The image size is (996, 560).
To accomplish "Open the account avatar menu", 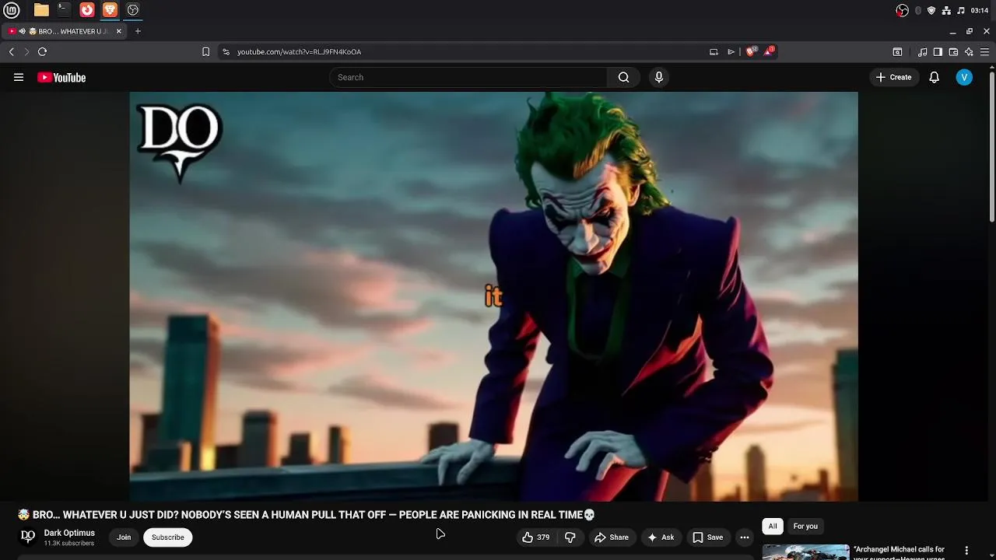I will tap(964, 77).
